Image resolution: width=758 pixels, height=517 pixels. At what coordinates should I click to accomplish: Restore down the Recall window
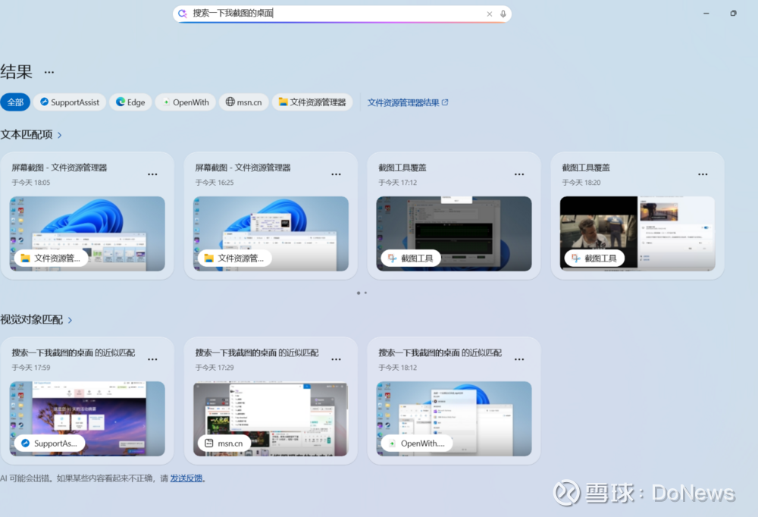click(x=733, y=14)
